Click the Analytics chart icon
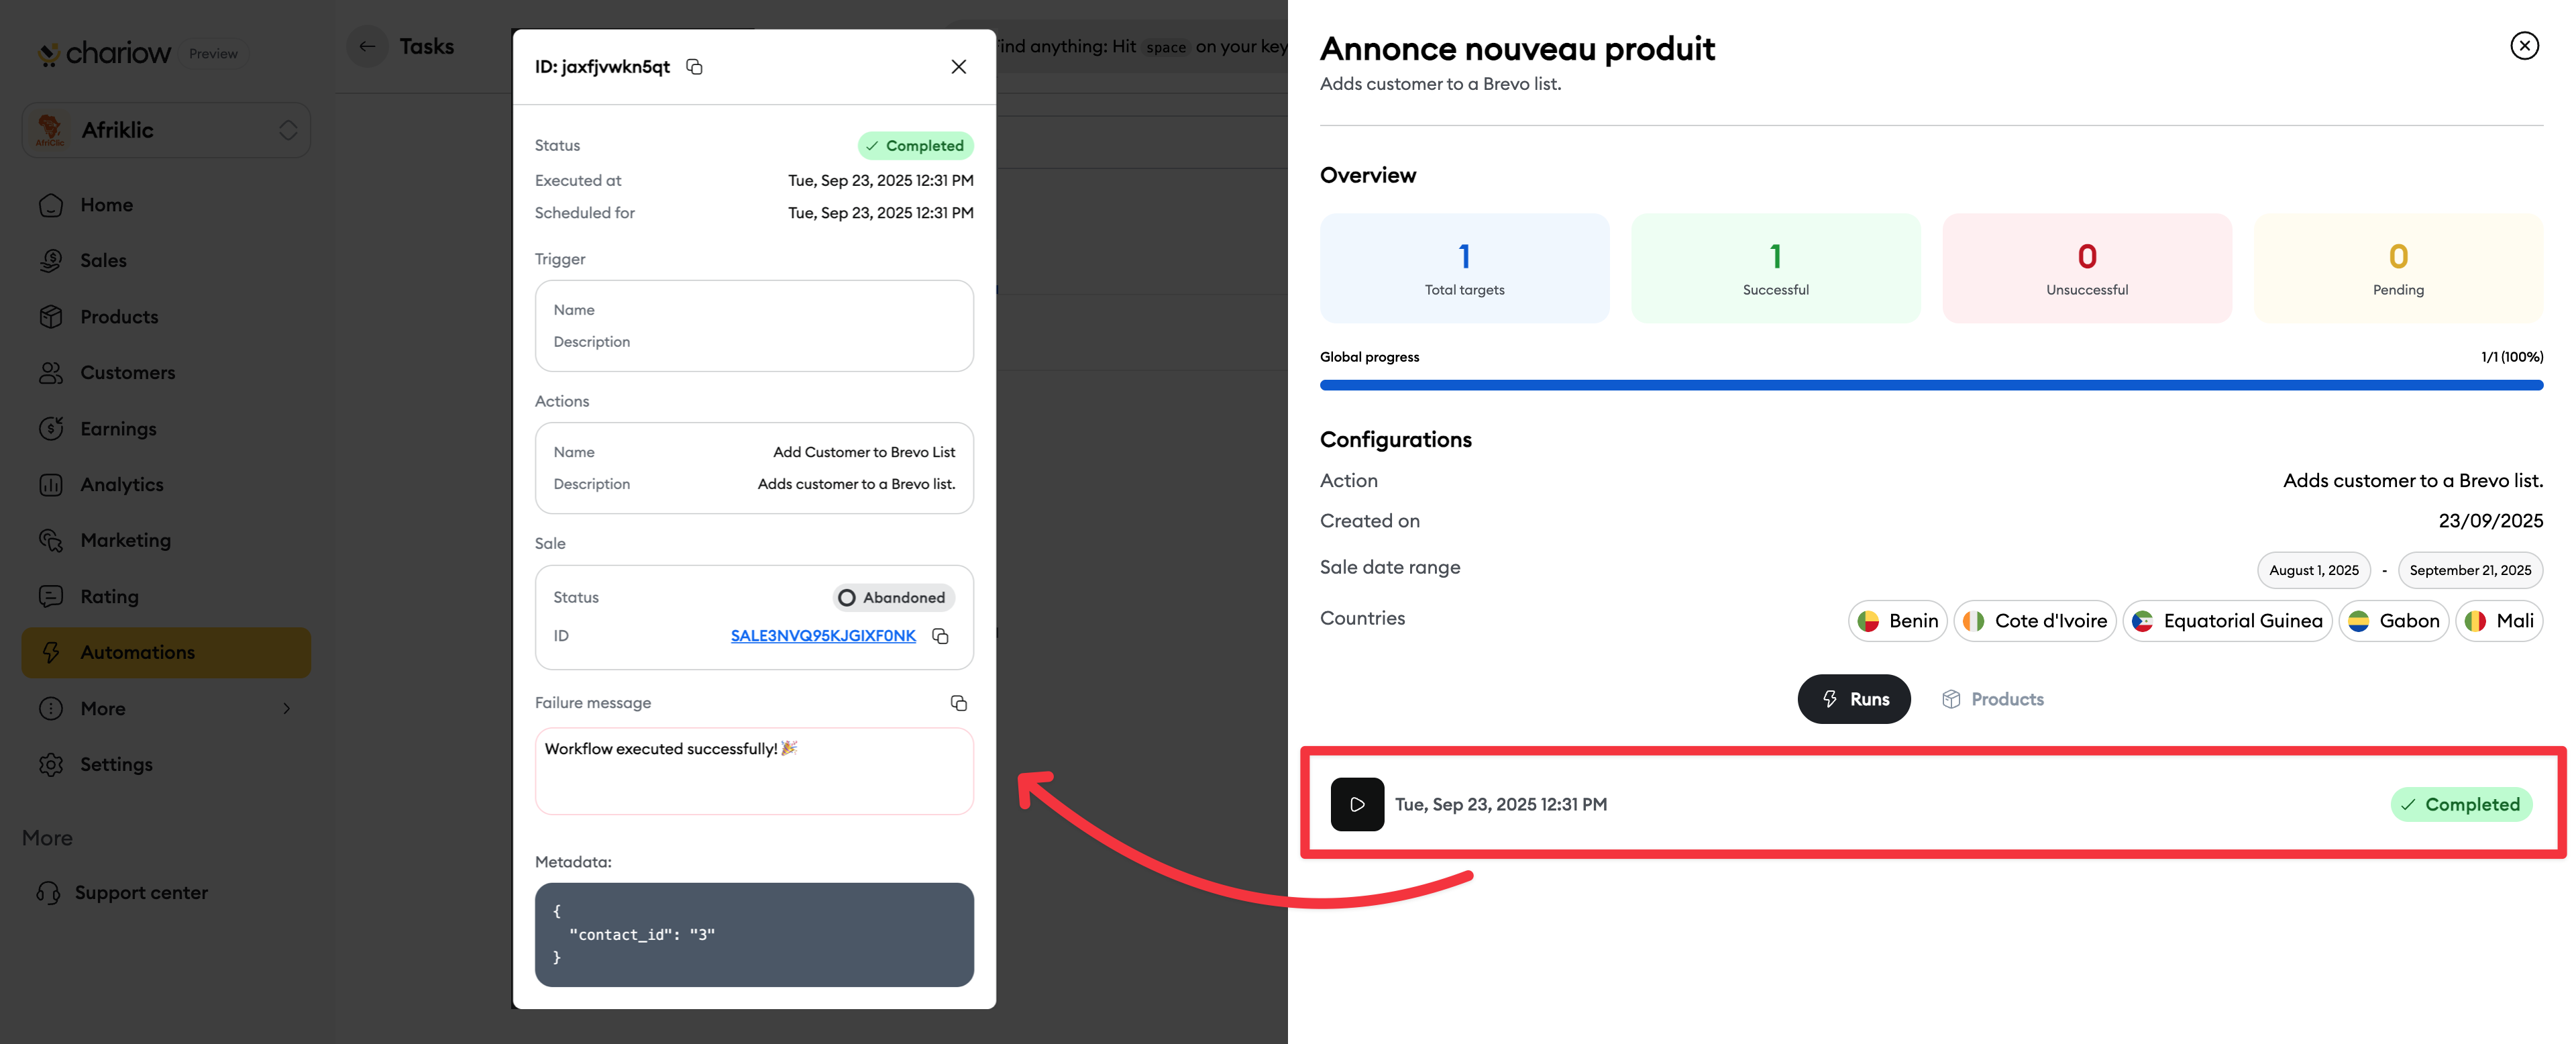This screenshot has height=1044, width=2576. tap(51, 485)
